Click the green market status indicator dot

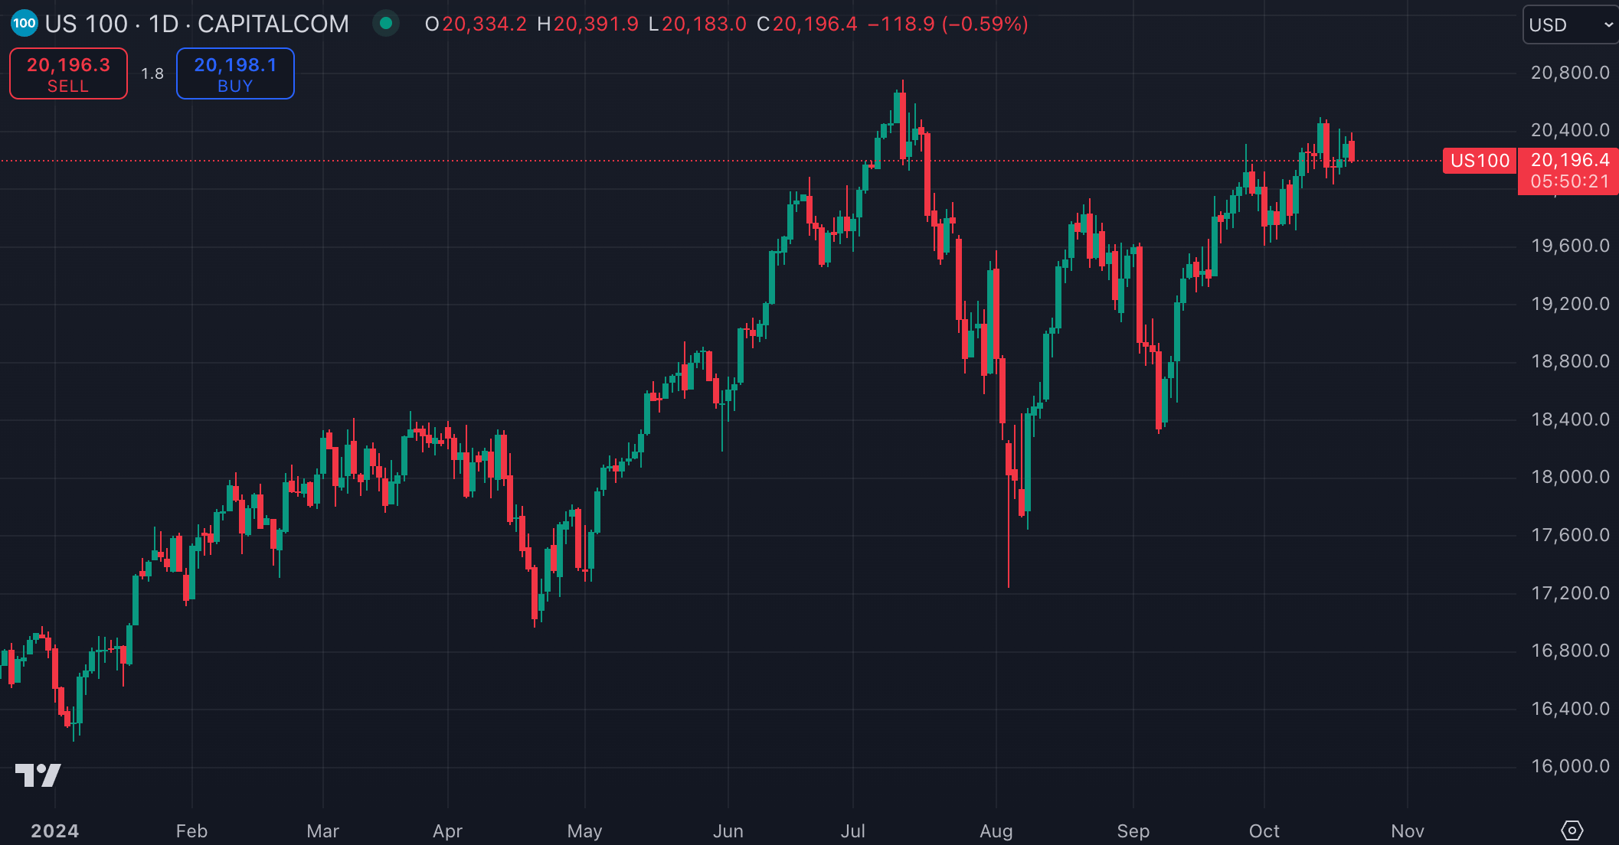386,24
